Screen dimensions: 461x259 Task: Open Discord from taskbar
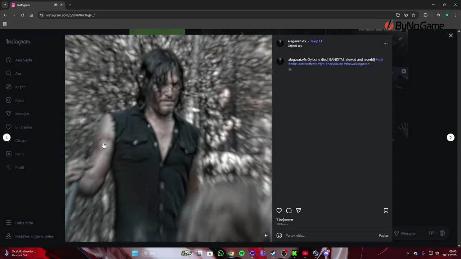[x=326, y=253]
